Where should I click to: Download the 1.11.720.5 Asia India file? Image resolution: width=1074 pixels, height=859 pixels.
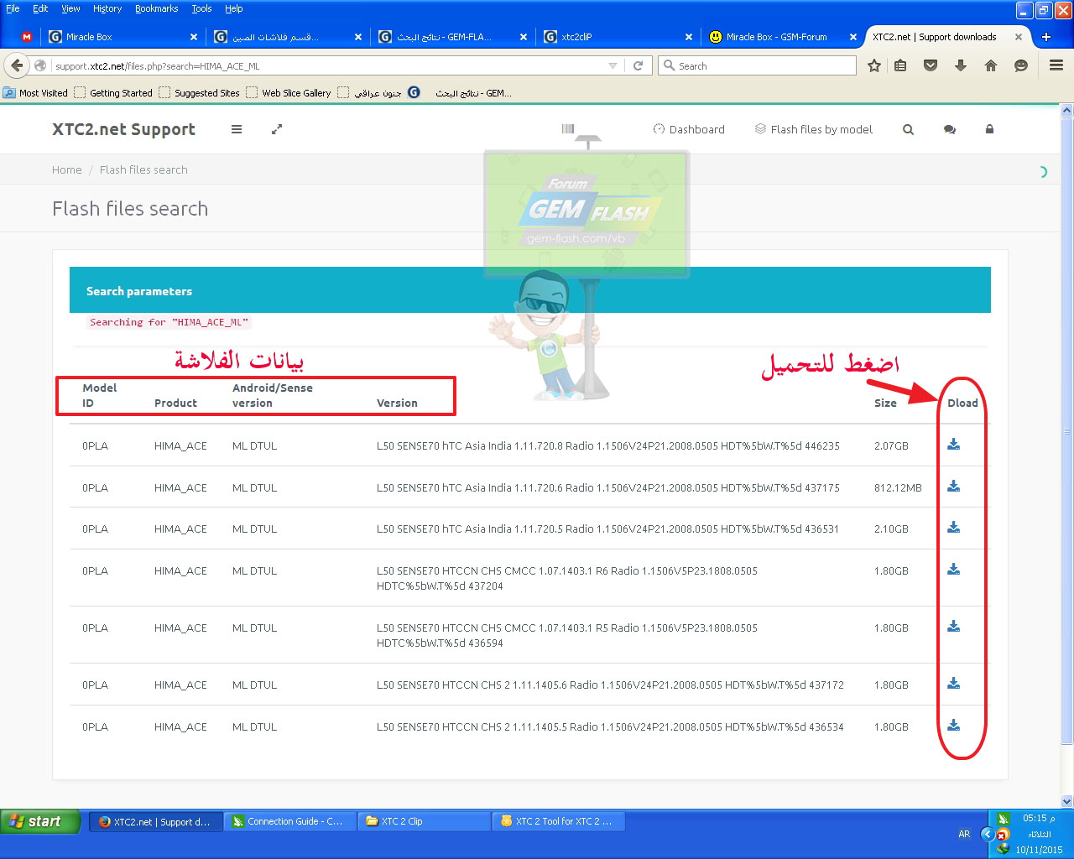click(953, 528)
